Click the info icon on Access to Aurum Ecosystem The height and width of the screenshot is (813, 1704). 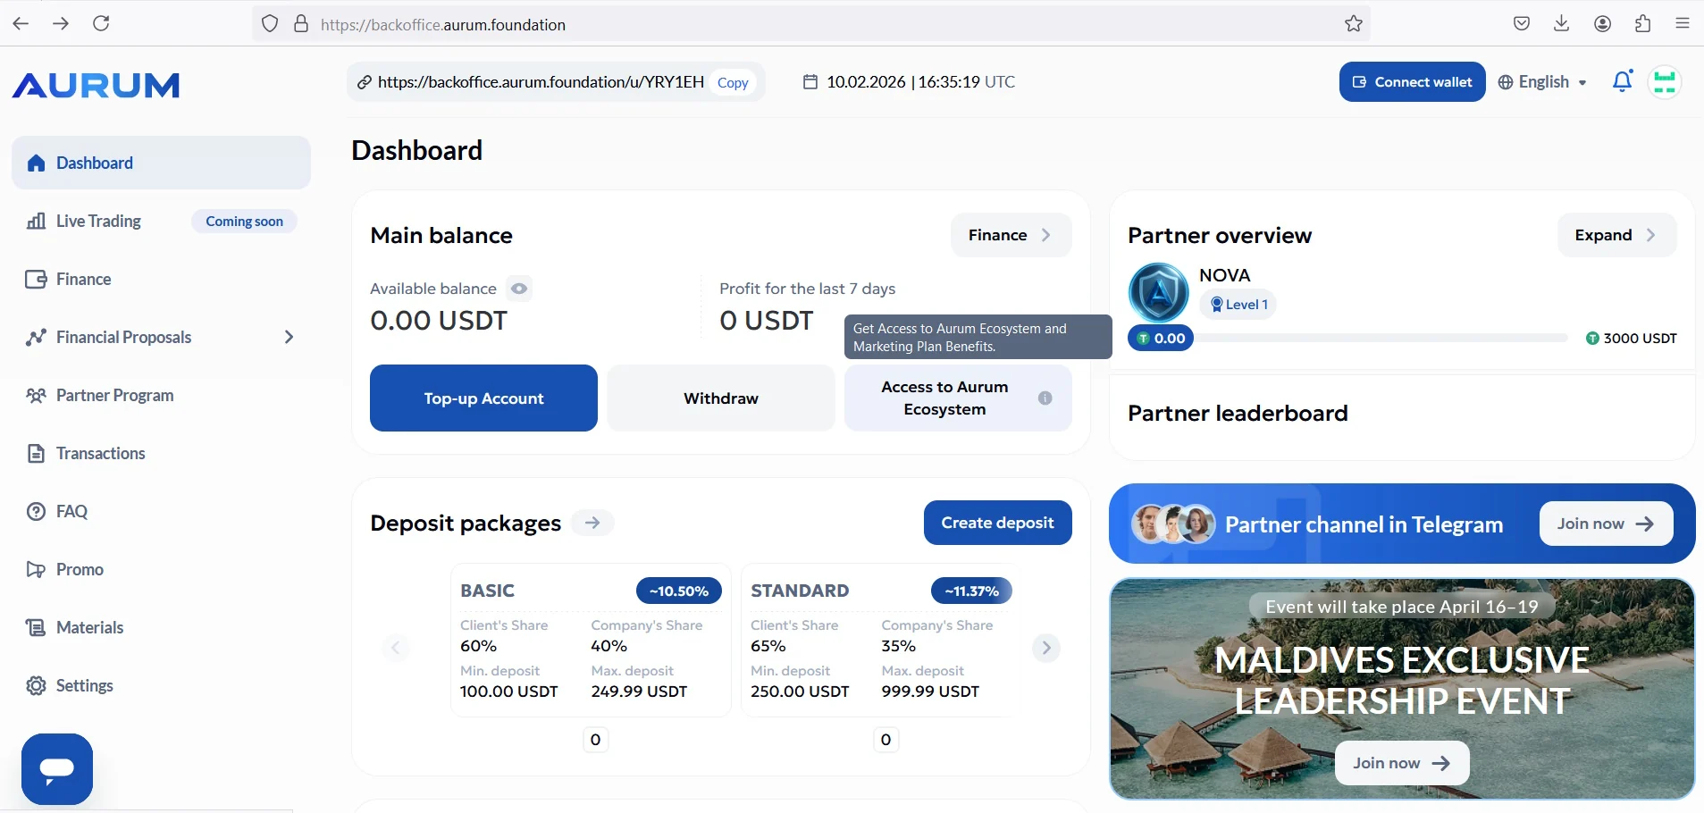1045,398
